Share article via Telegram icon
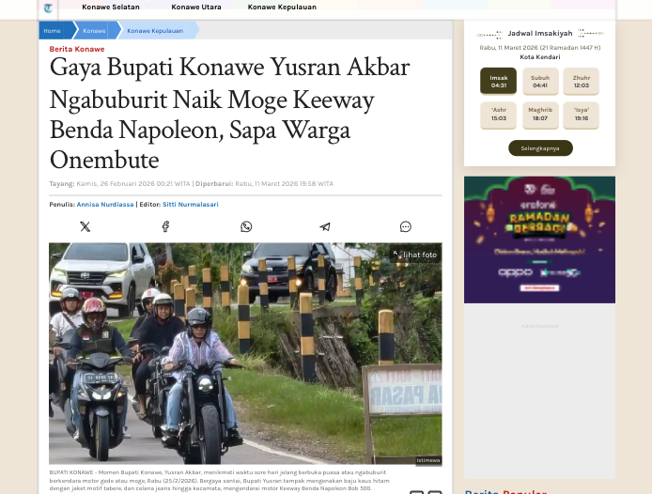Image resolution: width=652 pixels, height=494 pixels. (x=325, y=226)
